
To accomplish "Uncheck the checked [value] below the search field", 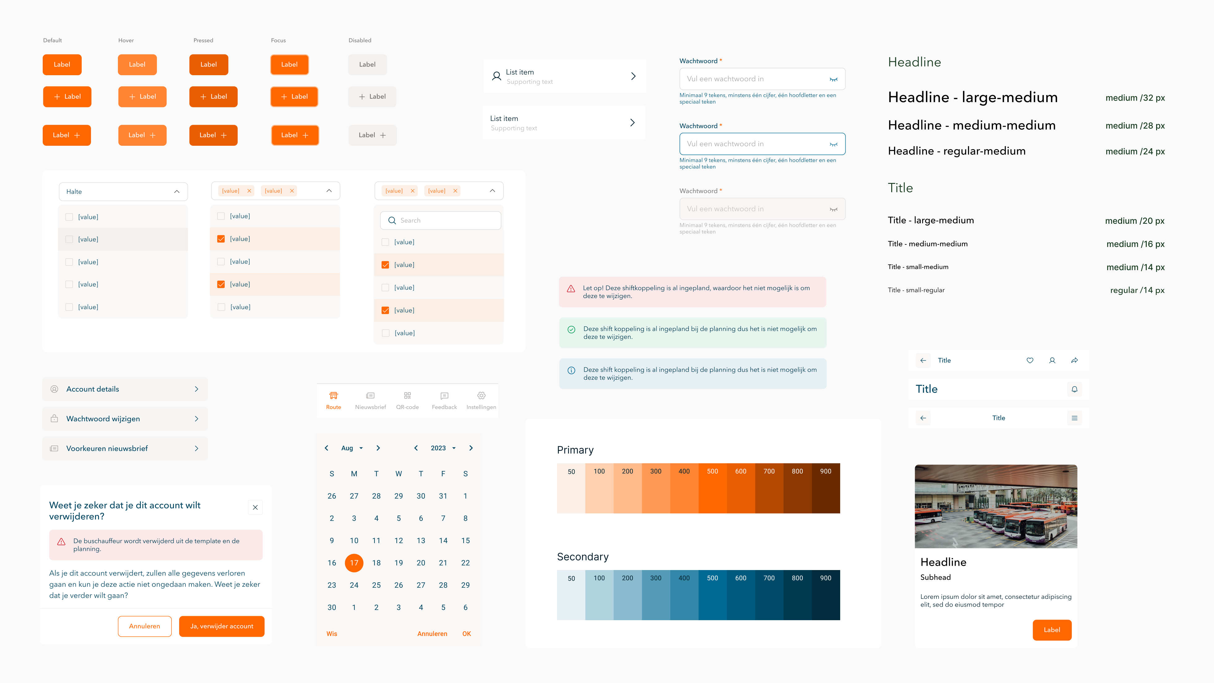I will [385, 264].
